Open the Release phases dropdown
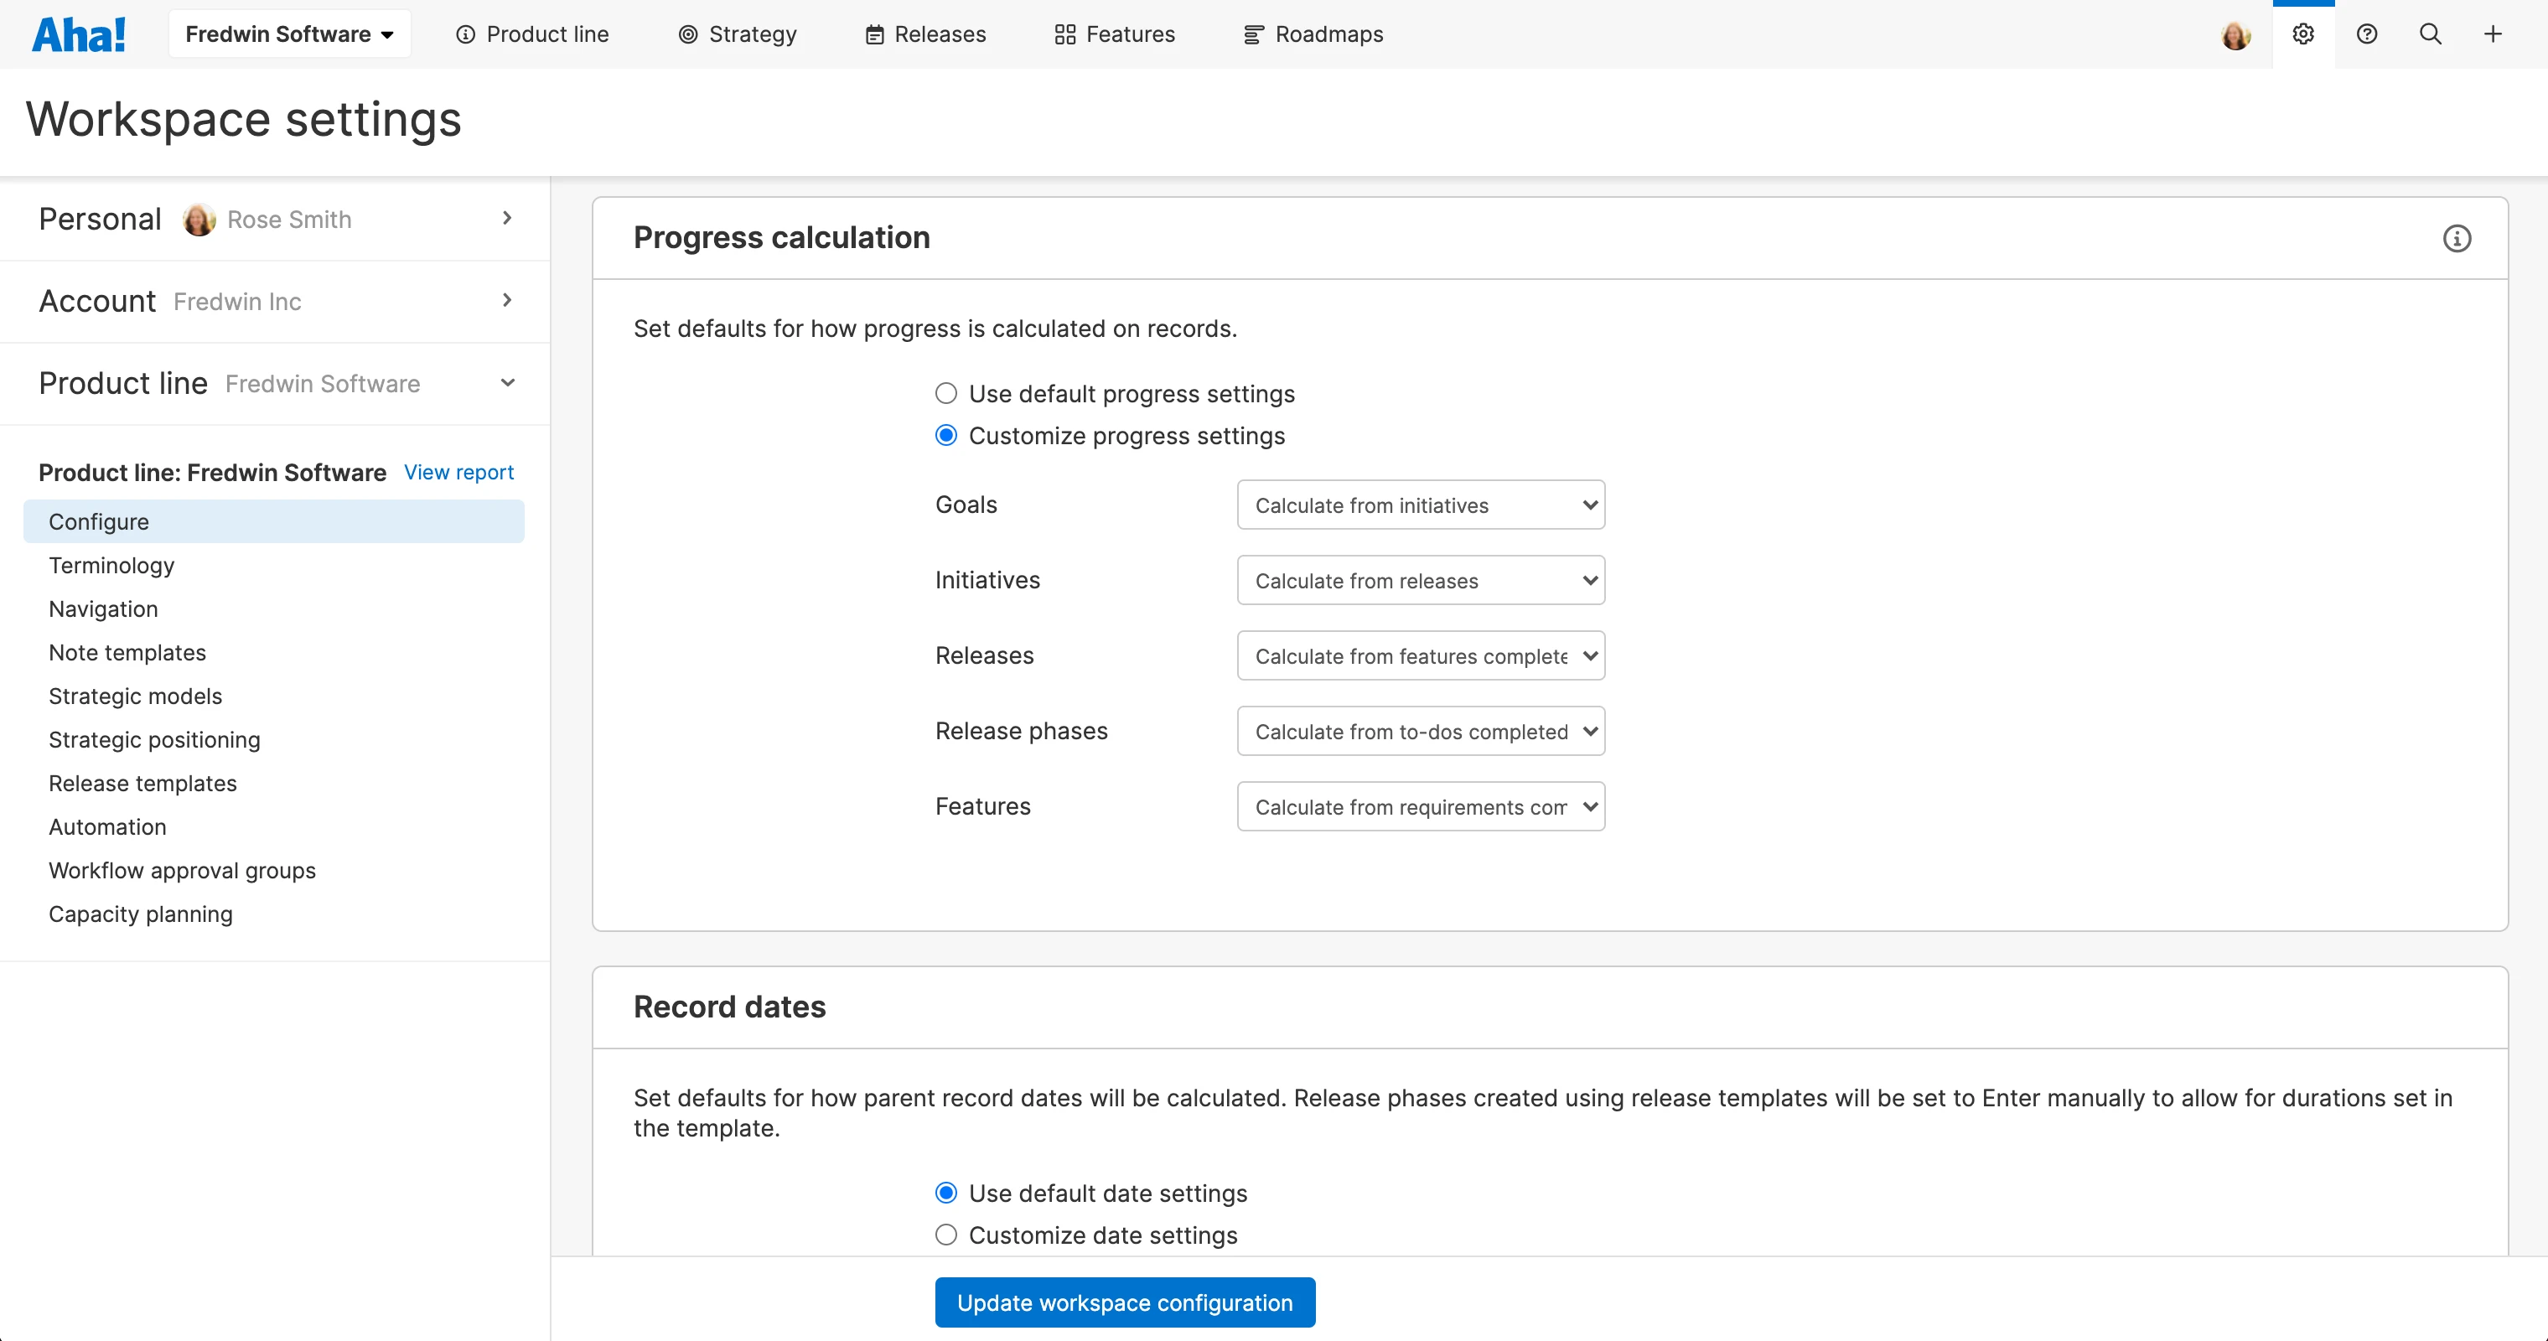 pyautogui.click(x=1419, y=732)
